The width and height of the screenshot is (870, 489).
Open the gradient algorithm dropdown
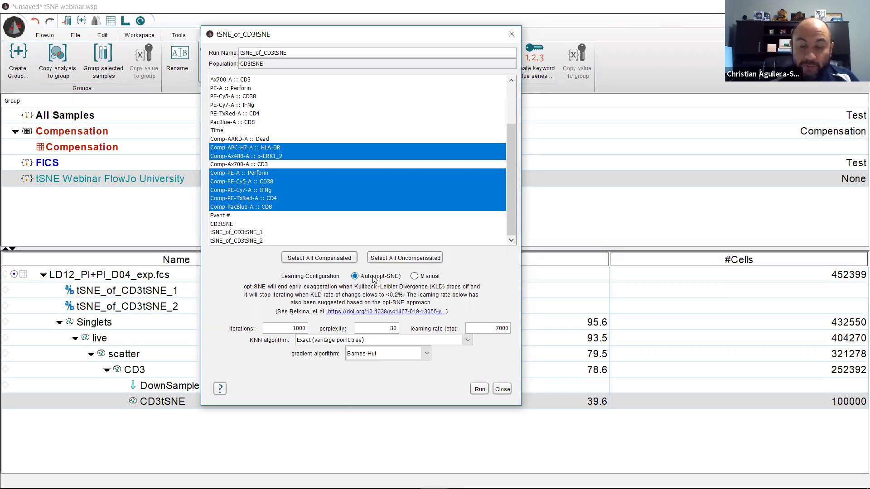(x=426, y=353)
